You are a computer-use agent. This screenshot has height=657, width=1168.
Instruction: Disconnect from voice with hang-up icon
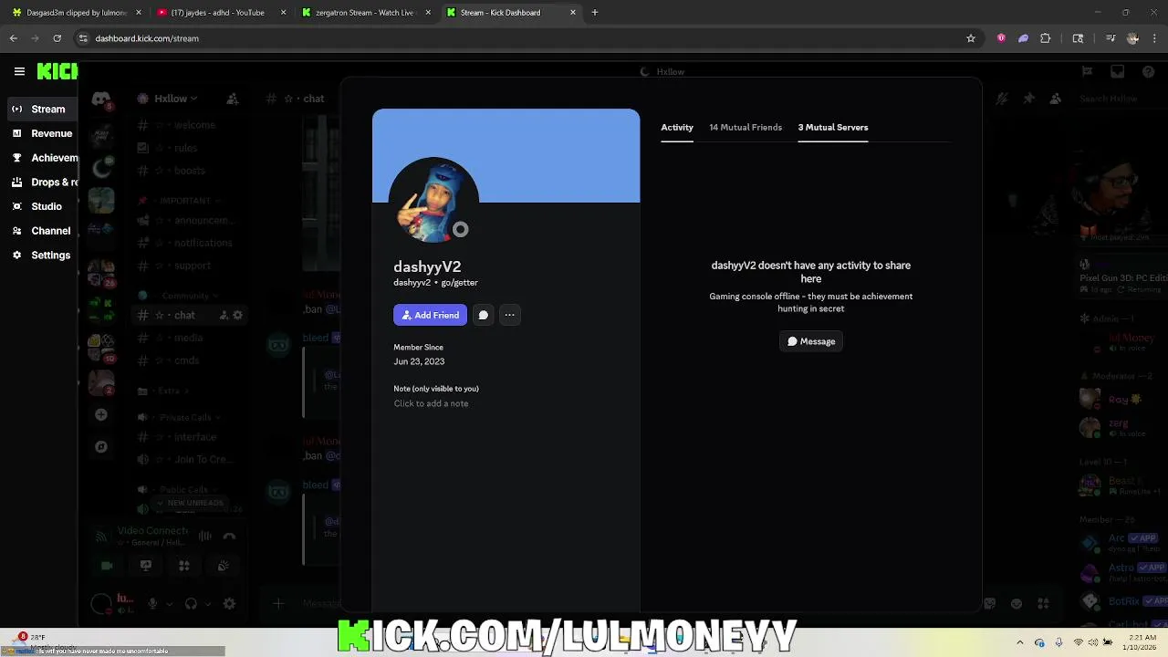pos(230,537)
